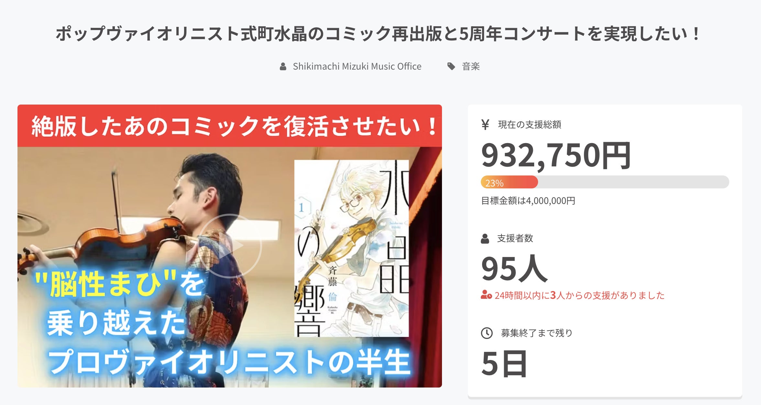
Task: Click the 5日 remaining days figure
Action: [x=504, y=364]
